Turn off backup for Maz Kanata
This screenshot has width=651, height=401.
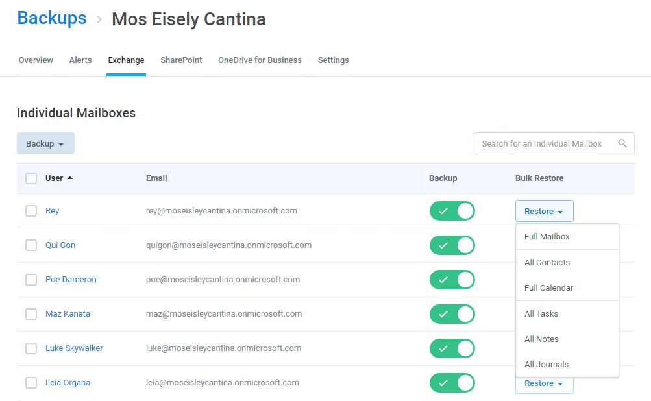tap(452, 314)
